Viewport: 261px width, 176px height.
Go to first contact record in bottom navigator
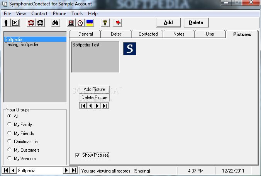6,170
